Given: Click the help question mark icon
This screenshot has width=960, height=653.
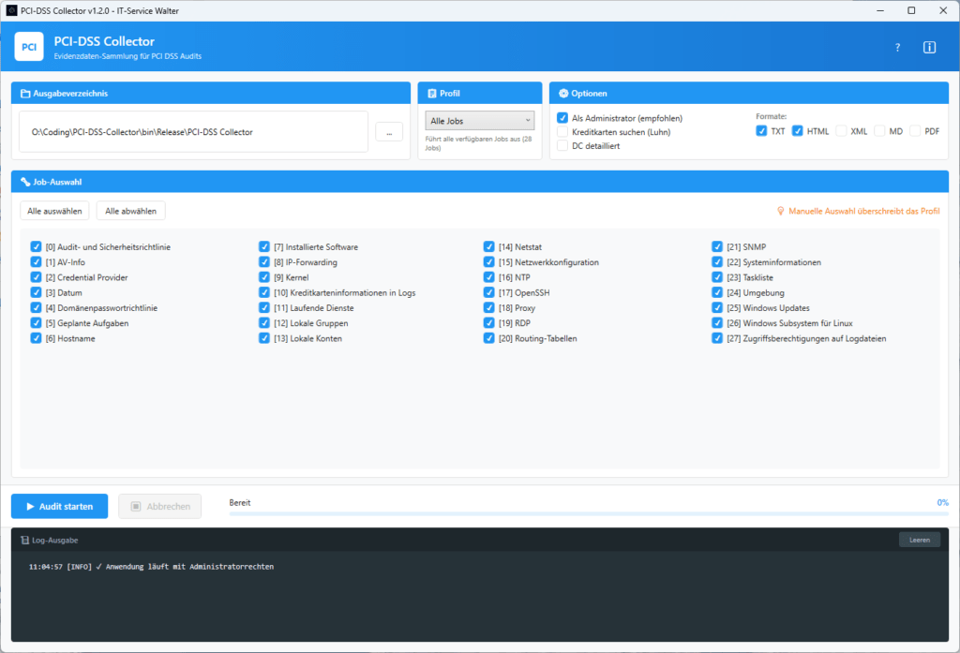Looking at the screenshot, I should click(896, 47).
